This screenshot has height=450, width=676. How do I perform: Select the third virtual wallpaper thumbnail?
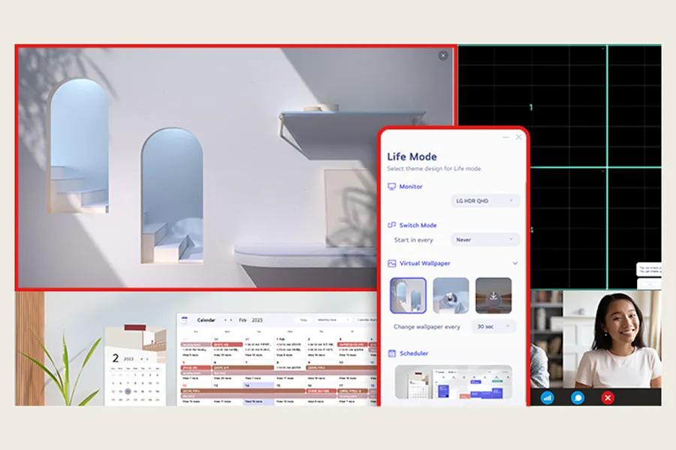pyautogui.click(x=493, y=294)
